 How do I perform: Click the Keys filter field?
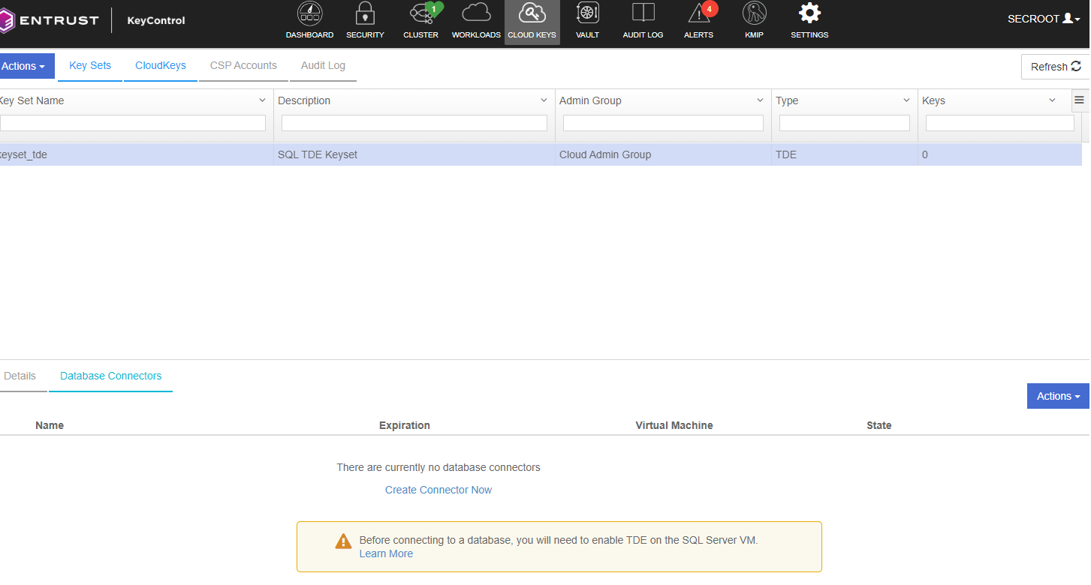point(1000,123)
